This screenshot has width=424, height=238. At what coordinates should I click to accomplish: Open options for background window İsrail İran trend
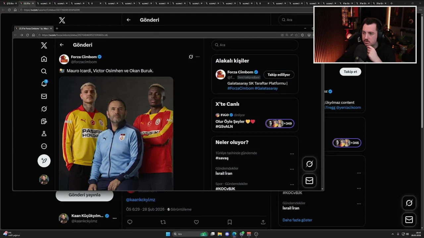pos(359,204)
